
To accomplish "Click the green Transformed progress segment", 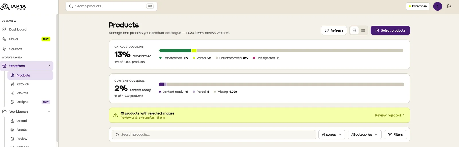I will click(175, 51).
